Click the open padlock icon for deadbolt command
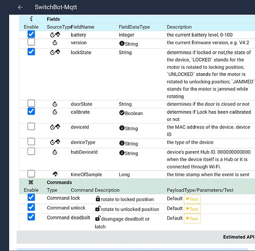The height and width of the screenshot is (251, 255). (98, 218)
